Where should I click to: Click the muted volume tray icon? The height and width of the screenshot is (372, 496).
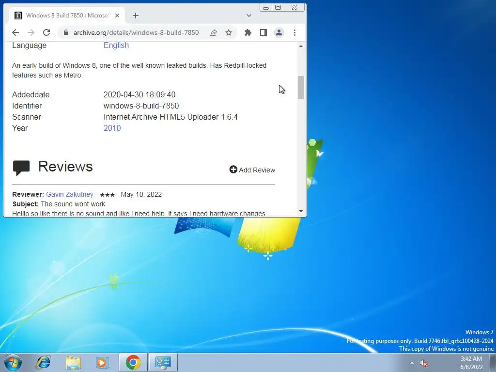(424, 363)
